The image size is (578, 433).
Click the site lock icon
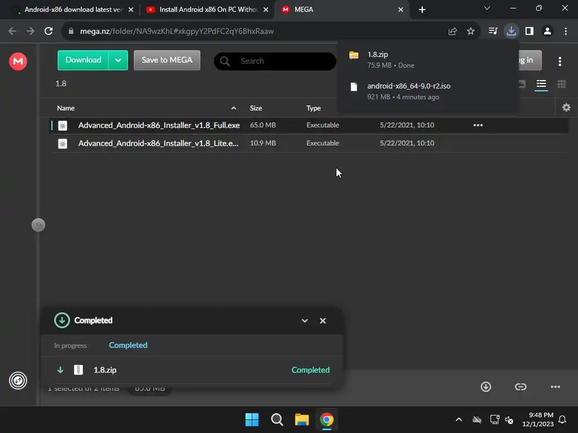point(71,31)
